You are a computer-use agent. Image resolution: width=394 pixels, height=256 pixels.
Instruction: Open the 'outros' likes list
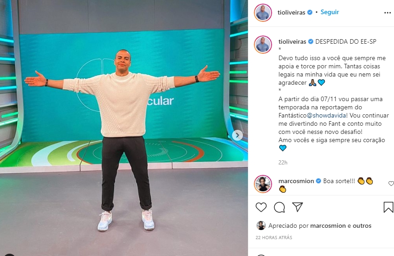362,225
